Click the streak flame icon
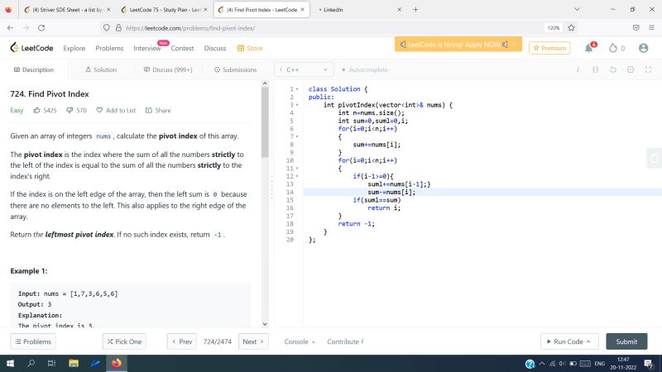The width and height of the screenshot is (662, 372). [x=613, y=48]
